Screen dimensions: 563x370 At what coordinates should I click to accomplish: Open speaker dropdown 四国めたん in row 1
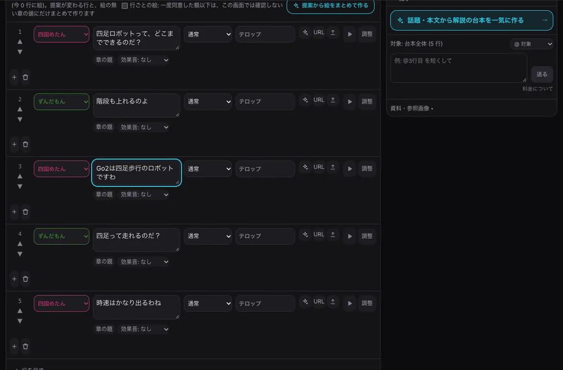[x=61, y=34]
